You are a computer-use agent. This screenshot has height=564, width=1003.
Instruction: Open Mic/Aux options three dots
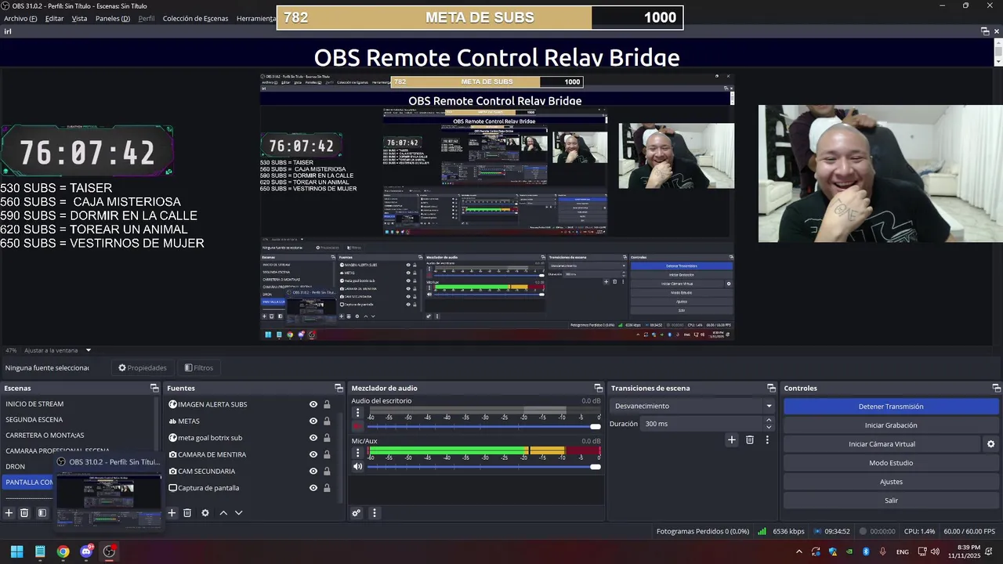(x=358, y=453)
